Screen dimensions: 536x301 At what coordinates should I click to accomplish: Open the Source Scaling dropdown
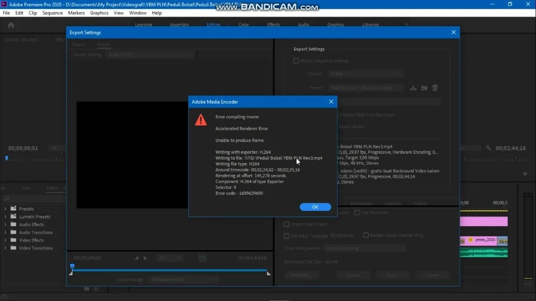tap(149, 54)
